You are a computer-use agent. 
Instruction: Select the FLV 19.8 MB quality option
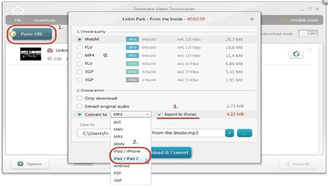click(x=80, y=47)
